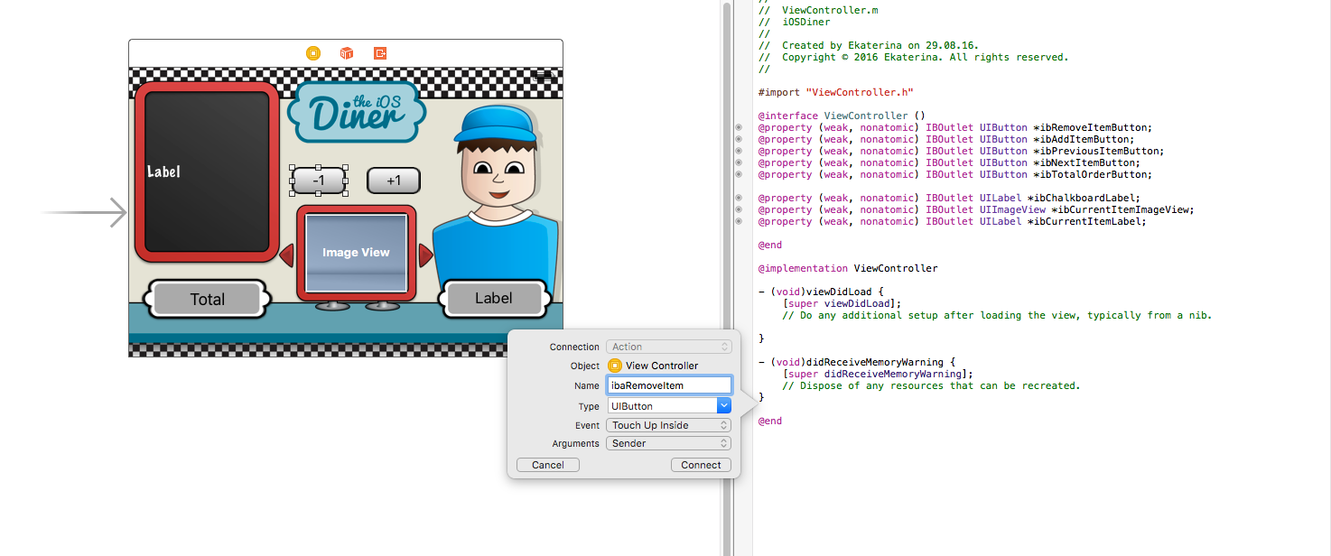Click the 'Copyright © 2016 Ekaterina' comment line
1331x556 pixels.
point(913,57)
